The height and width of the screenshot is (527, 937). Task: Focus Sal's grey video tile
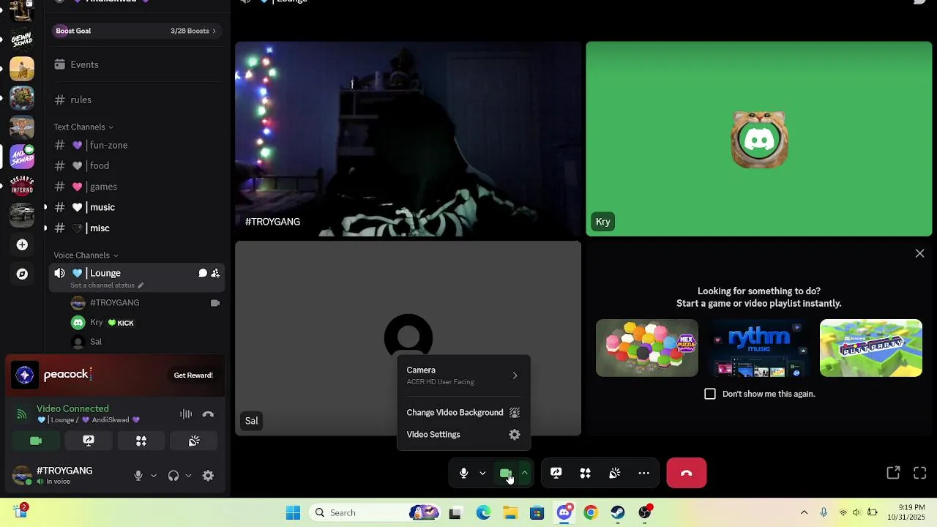click(408, 338)
